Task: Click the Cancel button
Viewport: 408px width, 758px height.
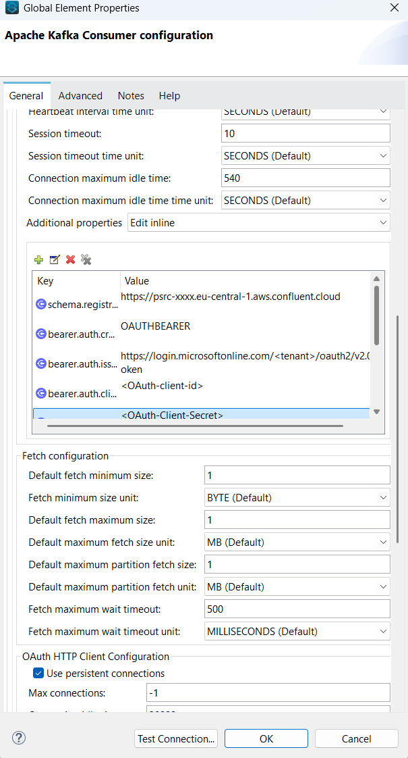Action: pyautogui.click(x=357, y=738)
